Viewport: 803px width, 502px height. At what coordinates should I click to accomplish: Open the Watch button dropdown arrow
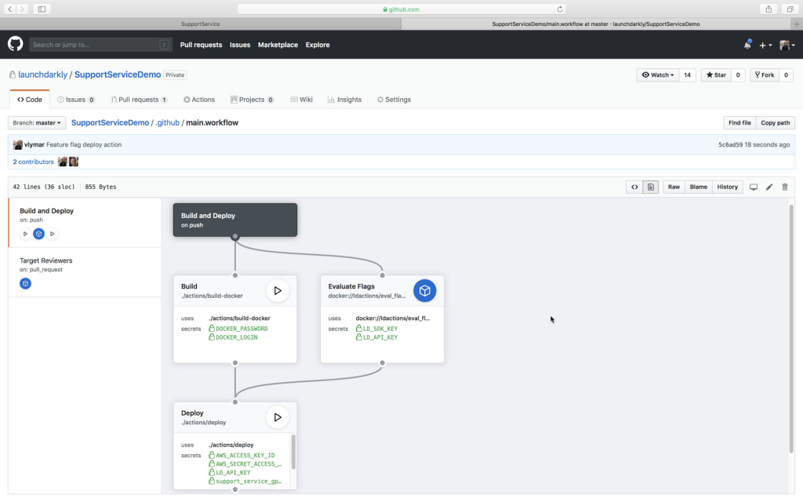click(670, 74)
